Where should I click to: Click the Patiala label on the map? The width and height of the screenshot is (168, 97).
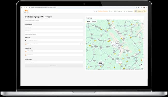click(x=100, y=63)
